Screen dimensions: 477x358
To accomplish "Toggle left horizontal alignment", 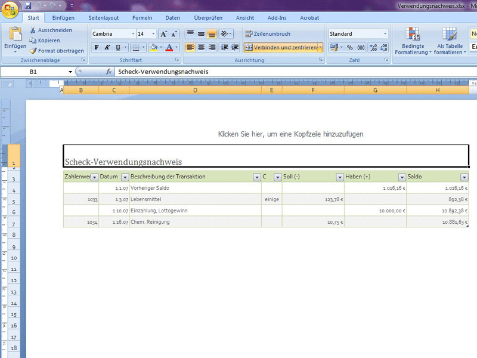I will click(x=190, y=48).
